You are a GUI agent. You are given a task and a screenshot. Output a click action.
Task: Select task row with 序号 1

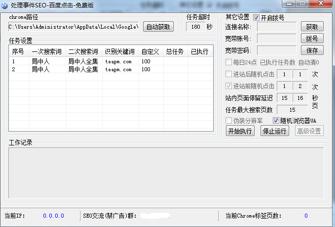tap(111, 61)
